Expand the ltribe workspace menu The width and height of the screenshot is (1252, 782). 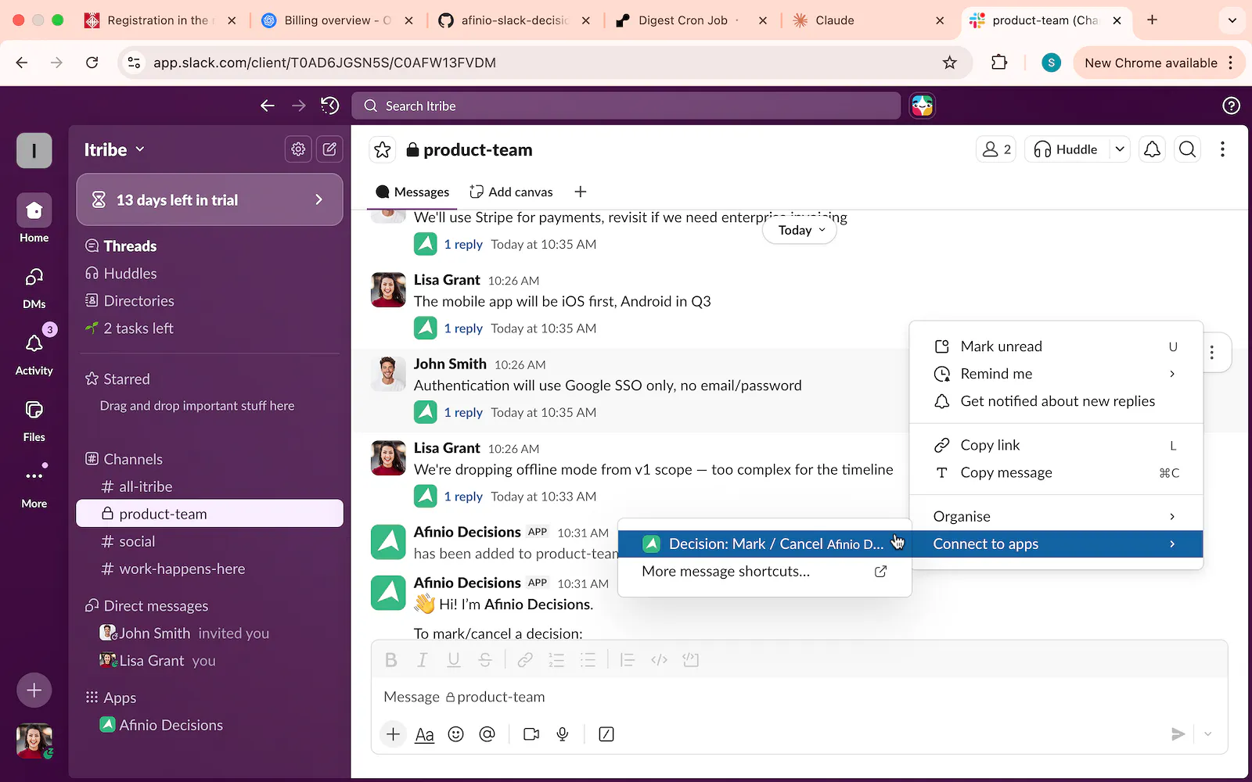coord(114,149)
